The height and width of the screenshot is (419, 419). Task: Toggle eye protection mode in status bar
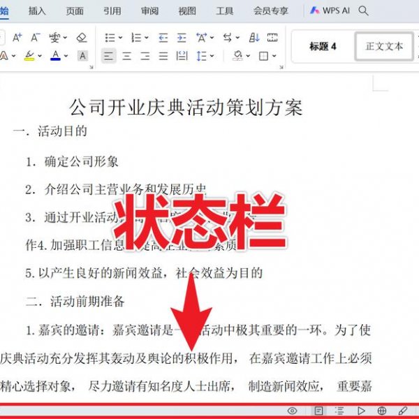coord(293,411)
